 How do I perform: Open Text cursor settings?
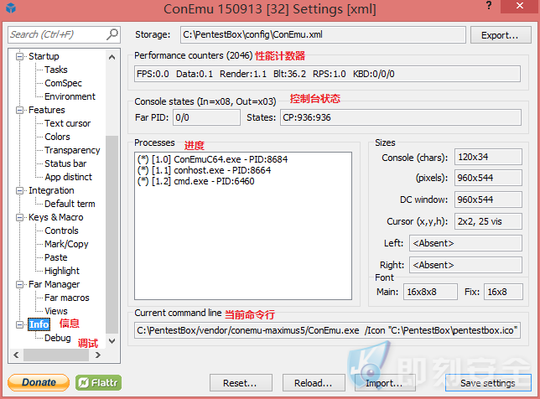67,123
